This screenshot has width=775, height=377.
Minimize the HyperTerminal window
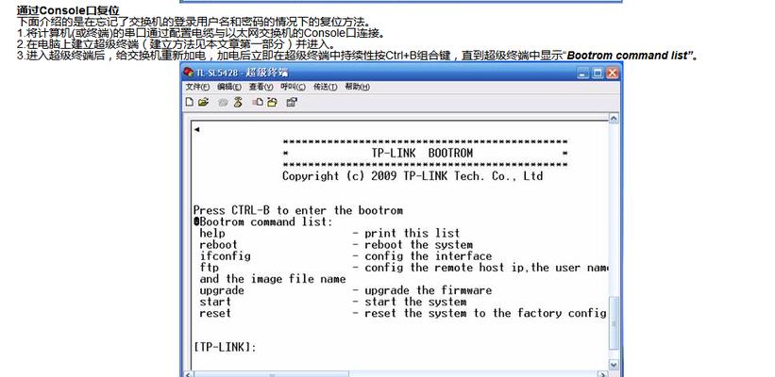pos(583,73)
